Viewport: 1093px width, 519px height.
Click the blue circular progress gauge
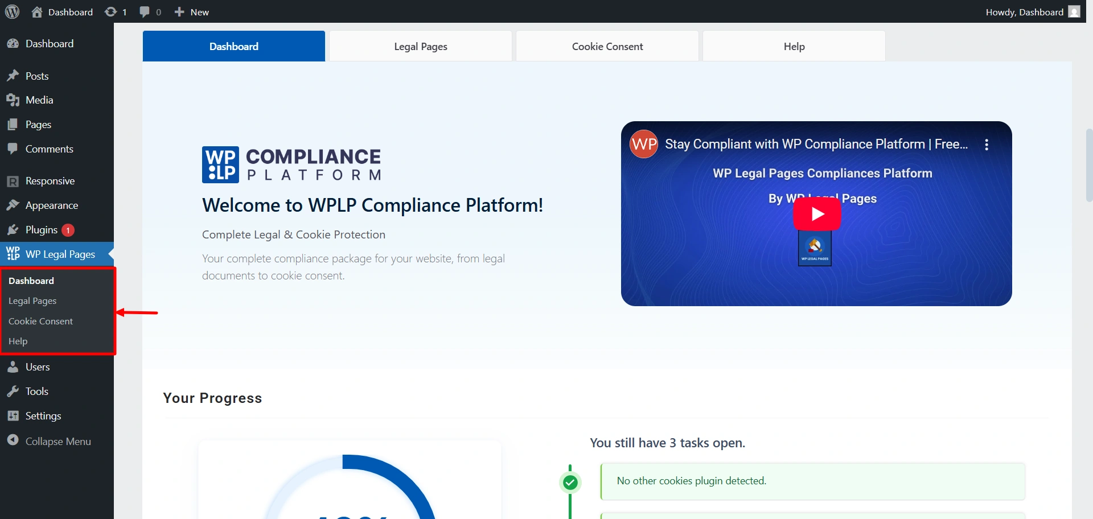pos(350,487)
